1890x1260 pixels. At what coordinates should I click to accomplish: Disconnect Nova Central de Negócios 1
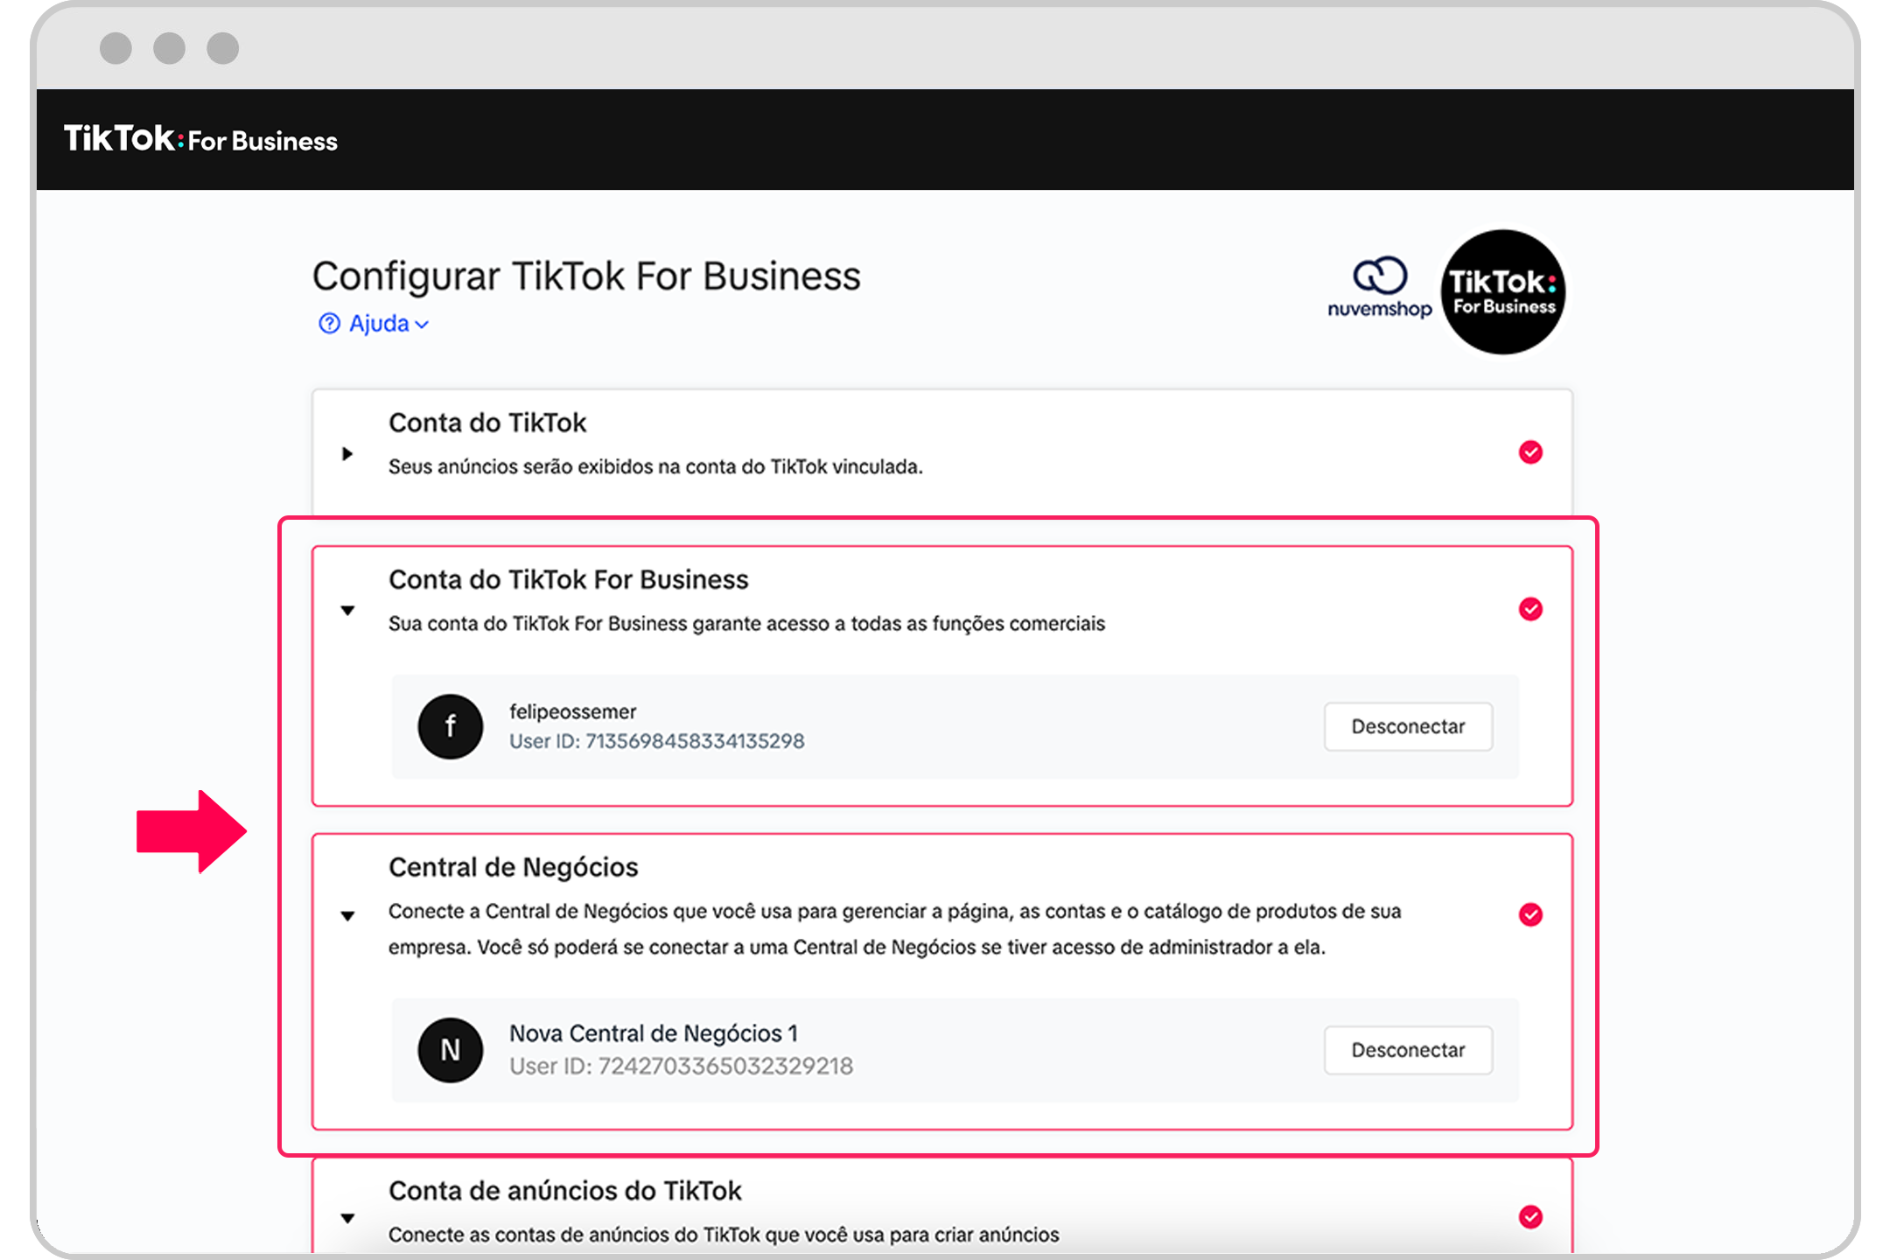1408,1050
